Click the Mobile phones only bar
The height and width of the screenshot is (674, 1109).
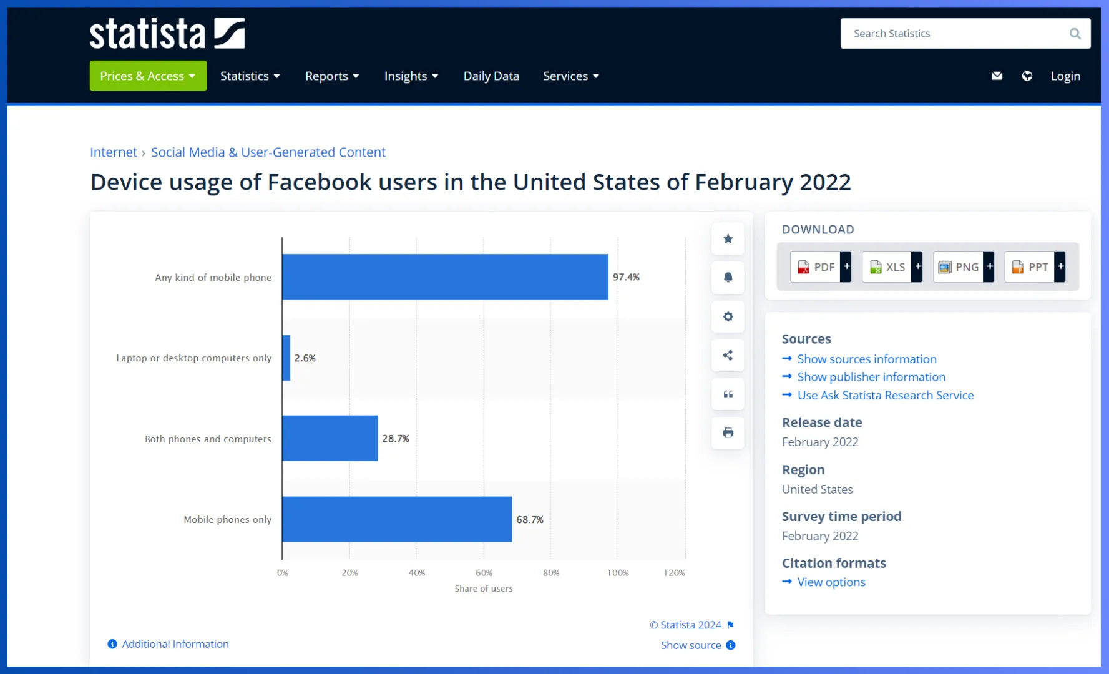397,519
